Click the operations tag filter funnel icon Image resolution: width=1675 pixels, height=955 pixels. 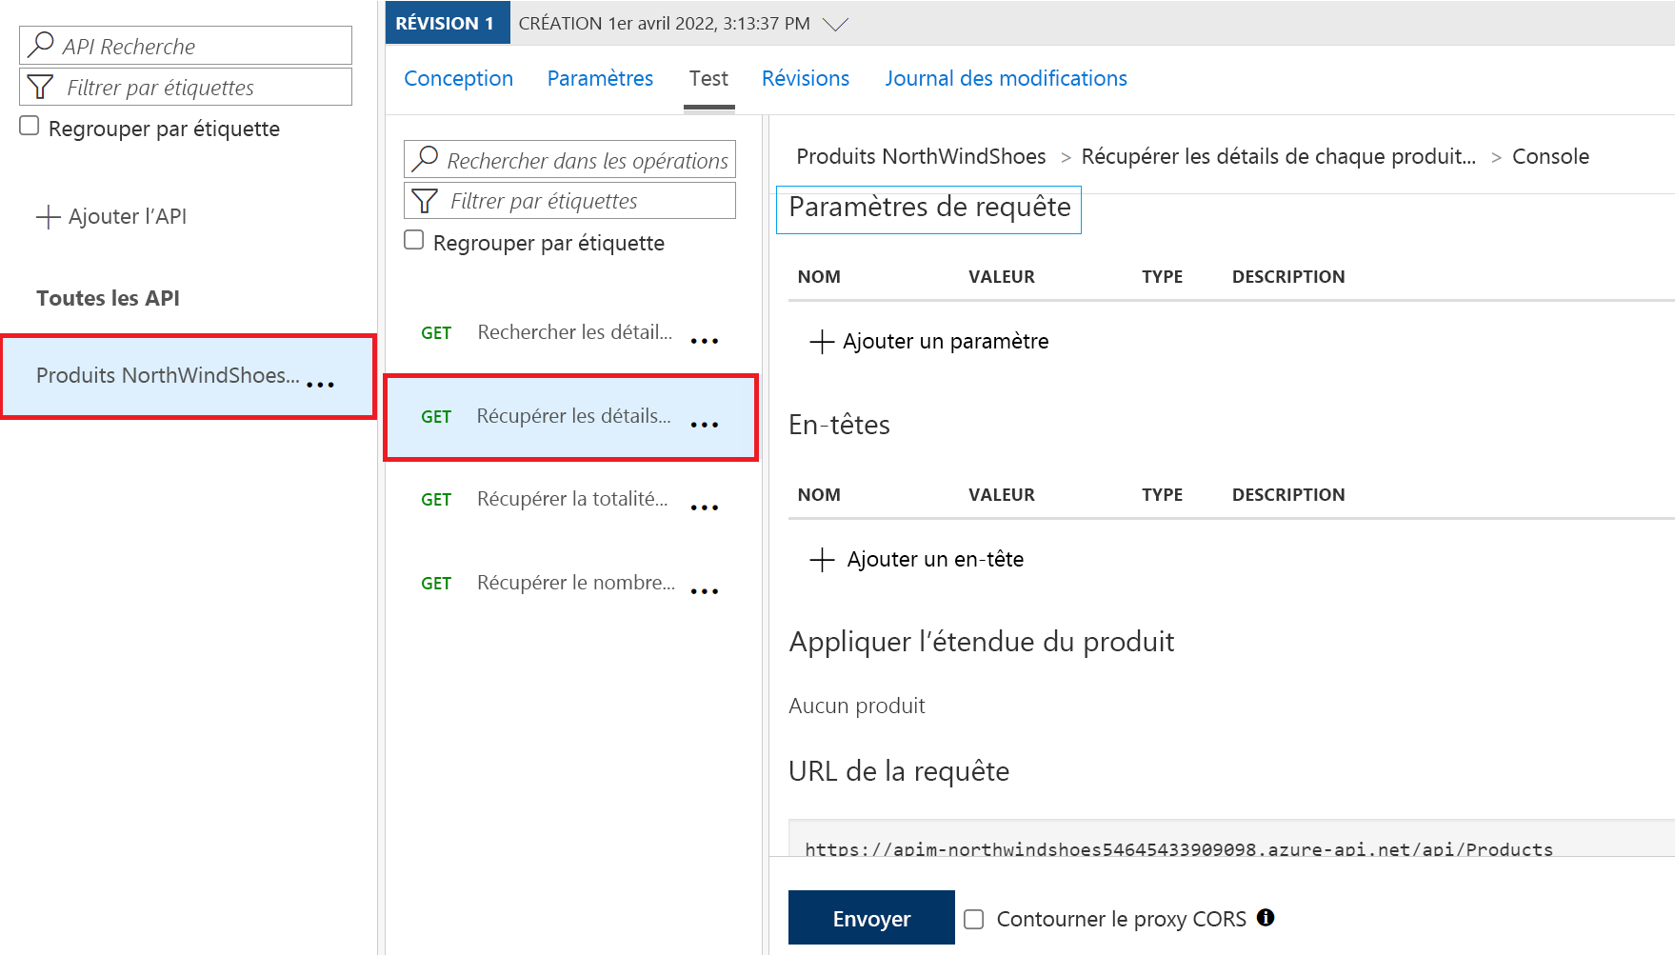pos(425,200)
